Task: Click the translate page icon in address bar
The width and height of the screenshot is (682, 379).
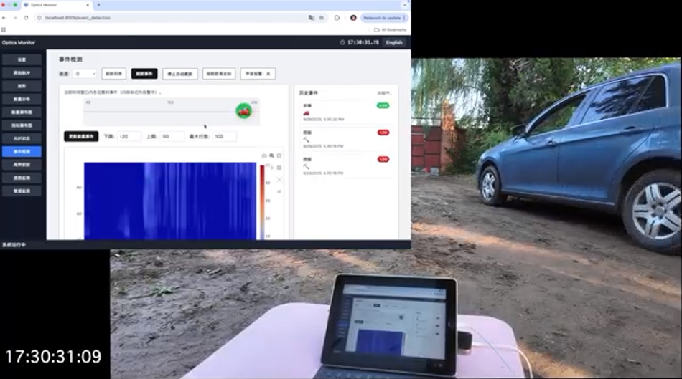Action: click(311, 17)
